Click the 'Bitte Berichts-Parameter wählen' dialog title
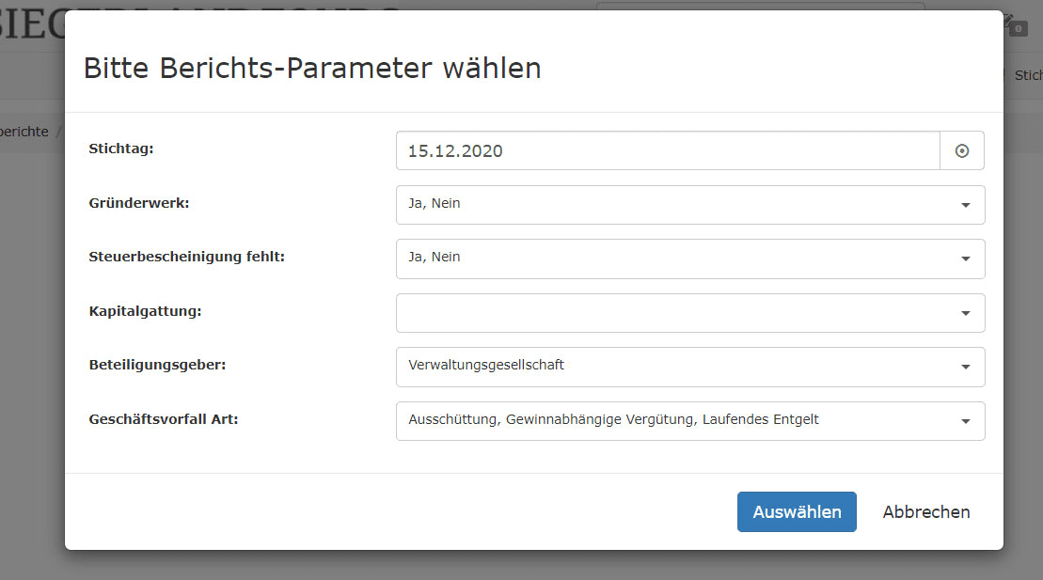1043x580 pixels. tap(312, 69)
